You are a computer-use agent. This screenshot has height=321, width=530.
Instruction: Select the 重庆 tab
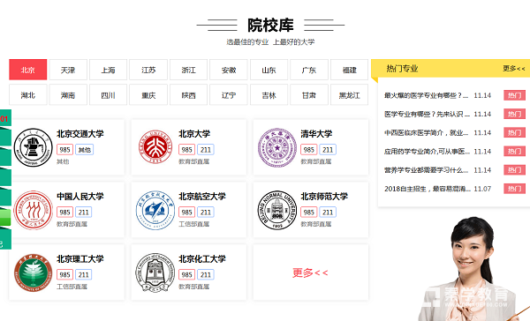point(148,95)
